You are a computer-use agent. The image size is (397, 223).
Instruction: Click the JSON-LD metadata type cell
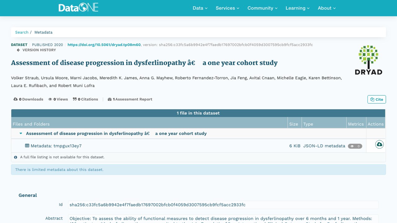pyautogui.click(x=324, y=146)
